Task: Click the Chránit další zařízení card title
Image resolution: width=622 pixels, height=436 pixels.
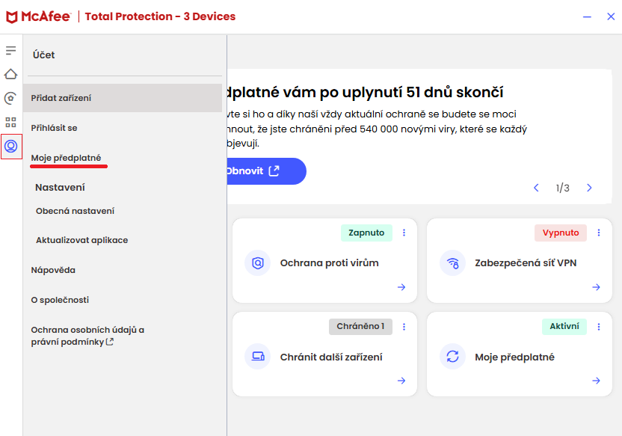Action: point(331,357)
